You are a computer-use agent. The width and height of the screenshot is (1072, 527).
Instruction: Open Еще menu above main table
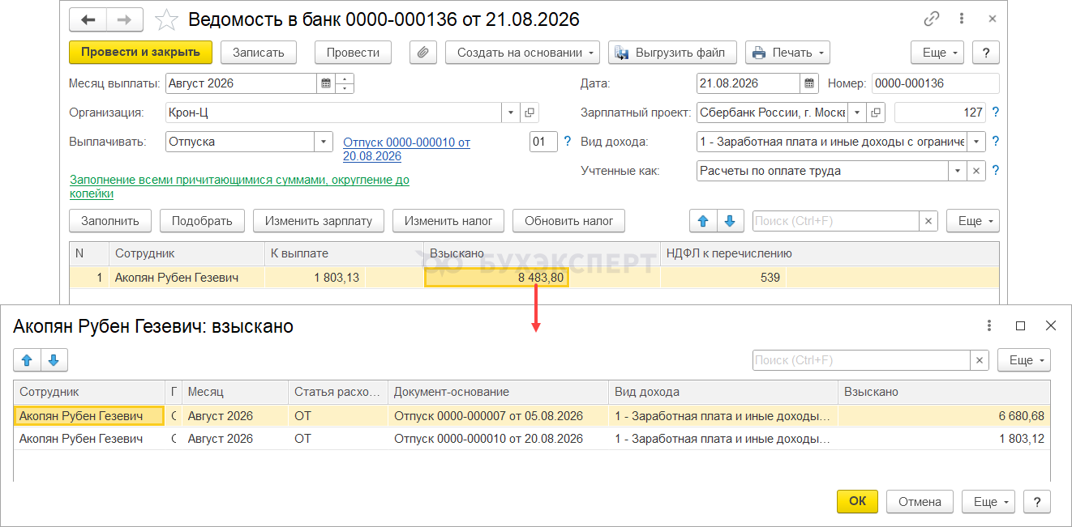(973, 221)
